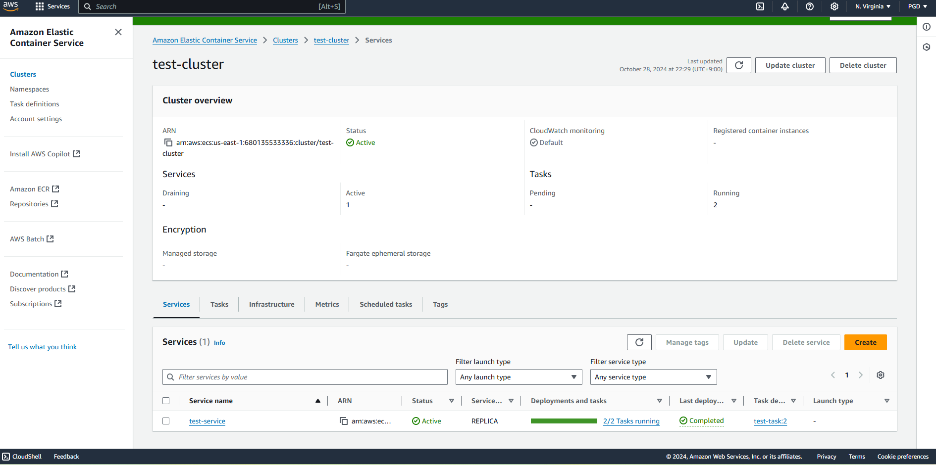Focus the Filter services by value field
Screen dimensions: 936x465
(305, 377)
